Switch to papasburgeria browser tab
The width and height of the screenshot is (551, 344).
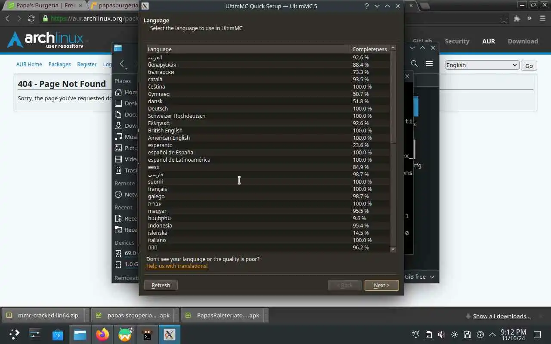pyautogui.click(x=114, y=6)
